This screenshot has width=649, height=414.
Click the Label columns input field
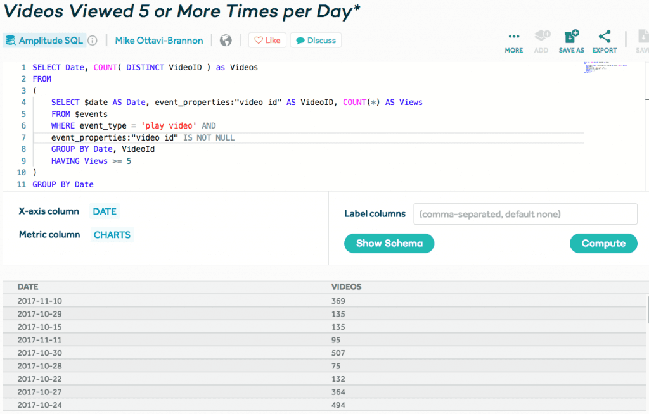click(525, 214)
